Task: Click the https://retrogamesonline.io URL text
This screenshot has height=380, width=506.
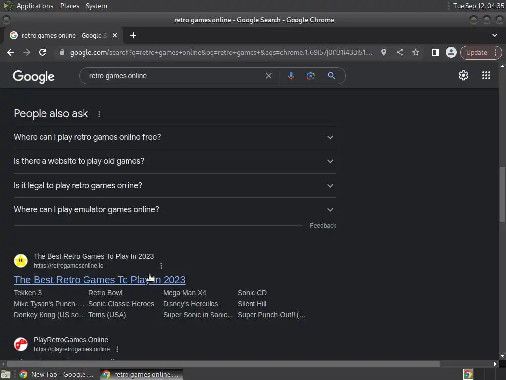Action: 68,266
